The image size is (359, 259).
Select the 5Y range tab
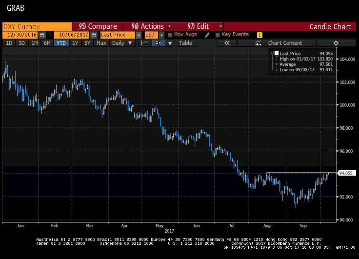point(87,43)
